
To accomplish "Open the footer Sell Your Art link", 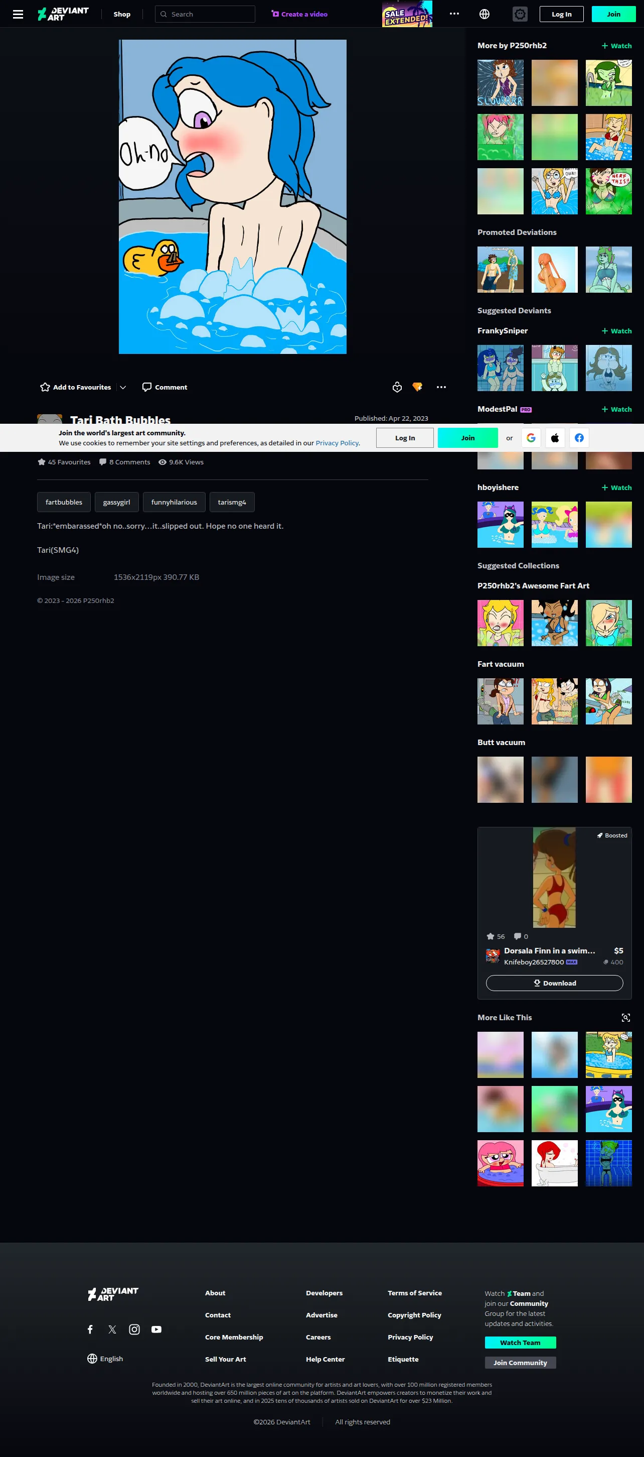I will (x=225, y=1359).
